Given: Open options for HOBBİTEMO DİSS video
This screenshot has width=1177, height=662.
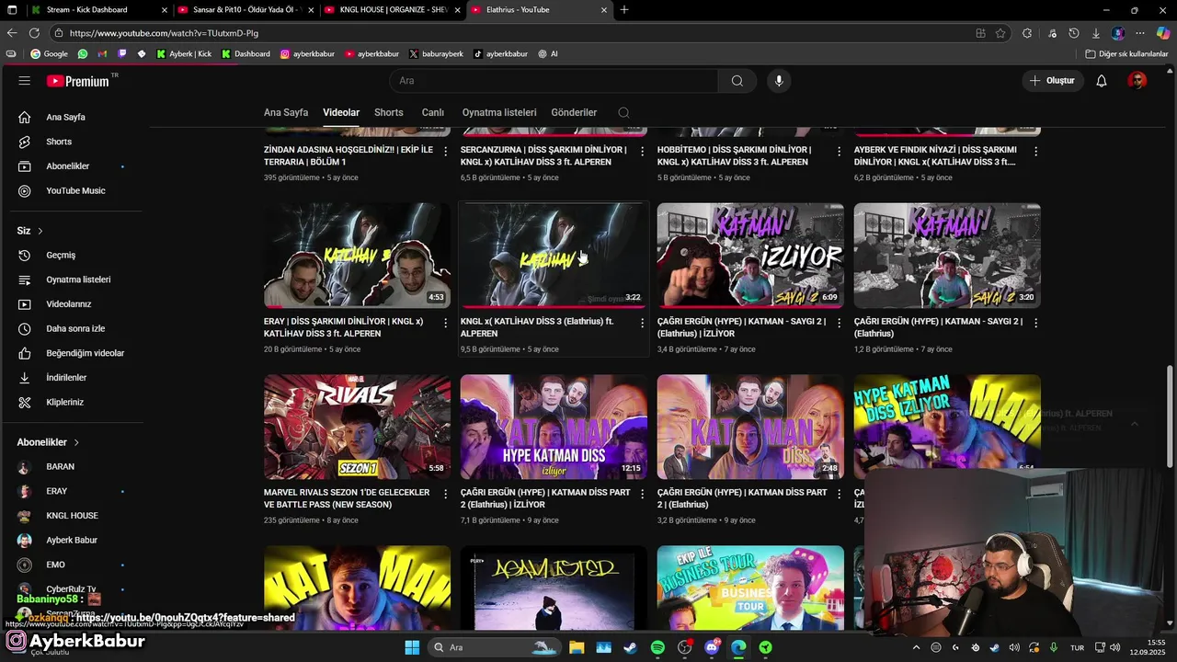Looking at the screenshot, I should [839, 151].
